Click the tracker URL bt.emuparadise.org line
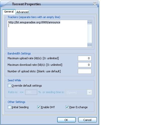Viewport: 146px width, 125px height. point(34,22)
